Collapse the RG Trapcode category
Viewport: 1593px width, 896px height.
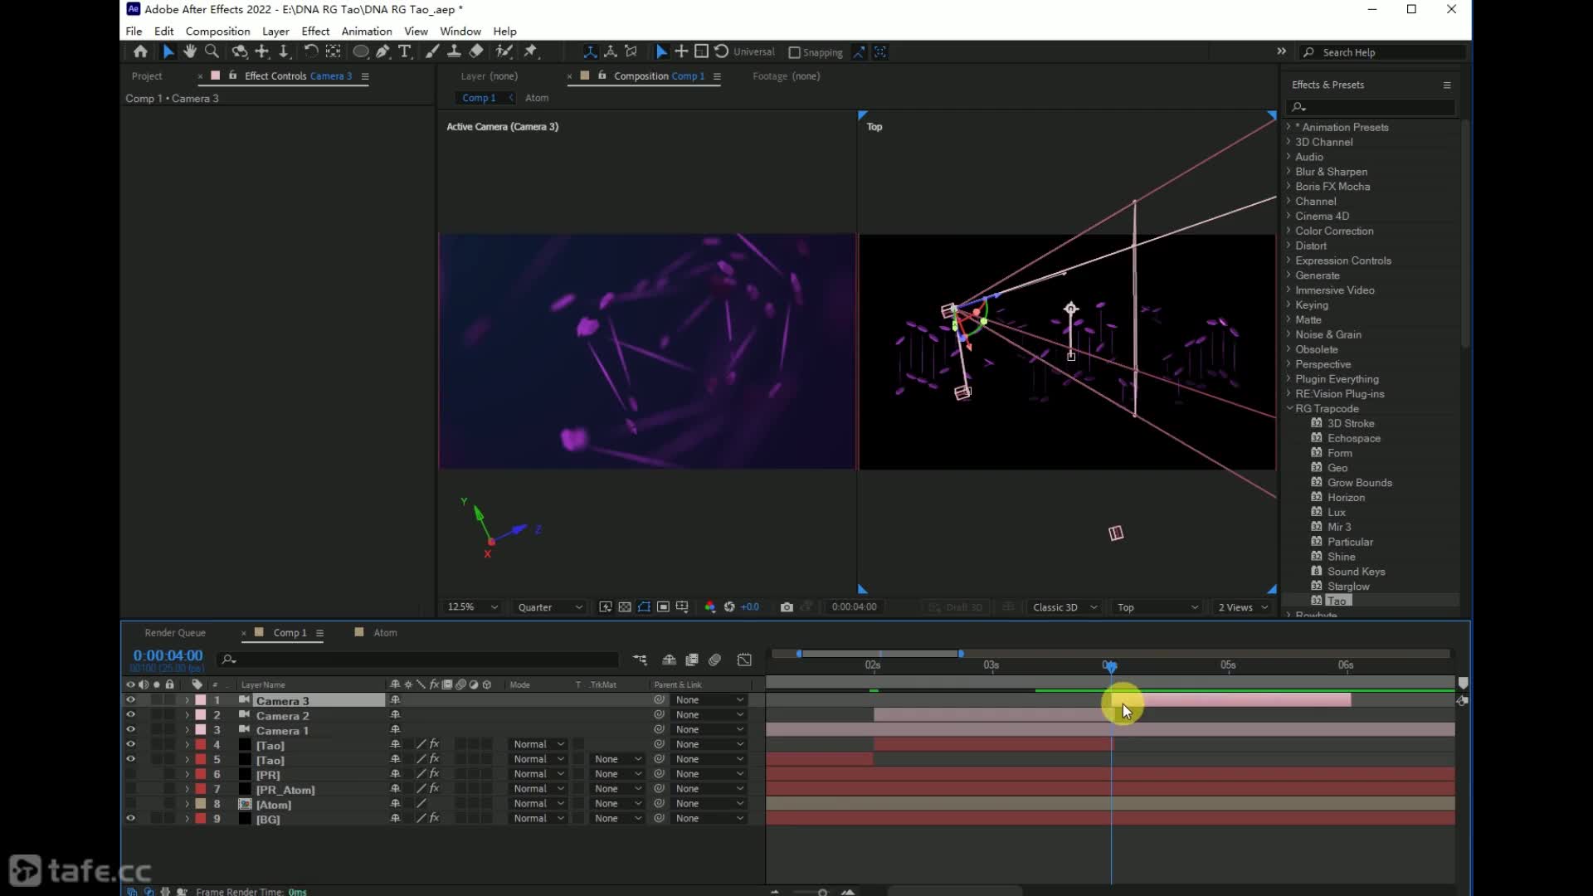[1289, 408]
